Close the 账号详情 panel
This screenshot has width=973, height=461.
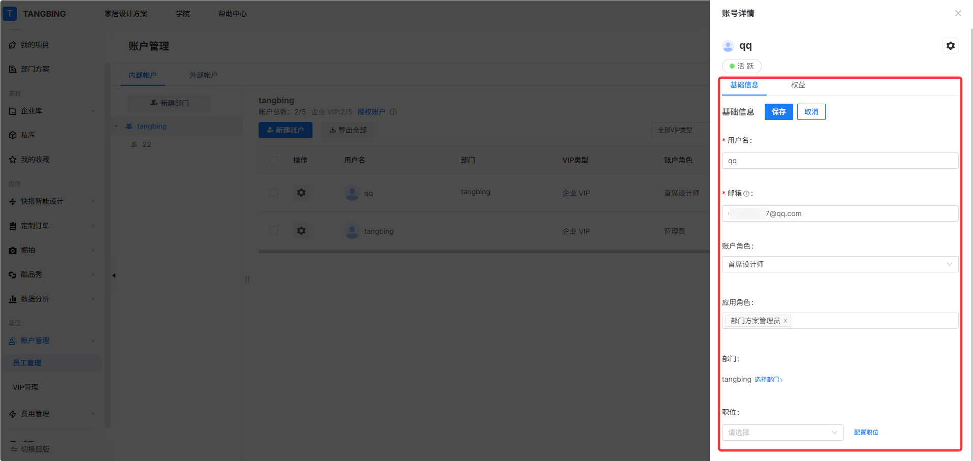point(958,13)
